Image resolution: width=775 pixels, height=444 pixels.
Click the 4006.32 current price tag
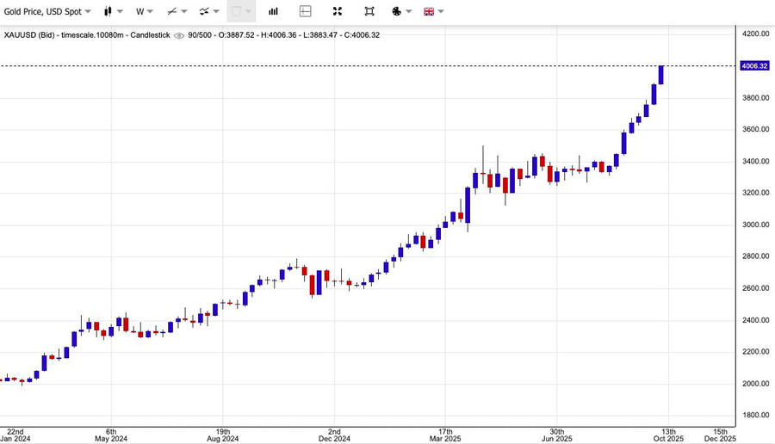[753, 66]
